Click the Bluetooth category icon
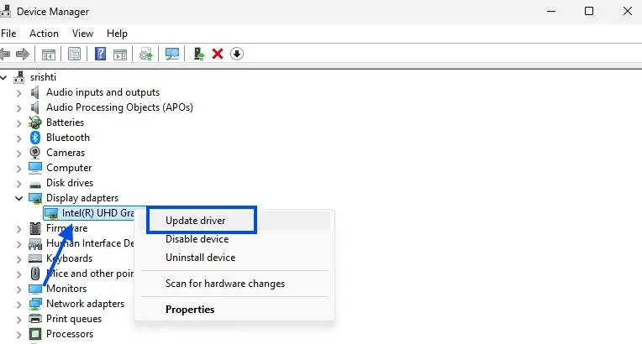 [x=35, y=138]
